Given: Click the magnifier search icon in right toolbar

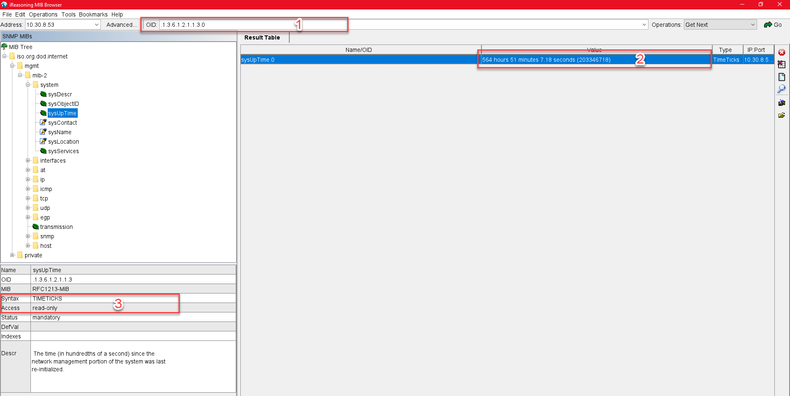Looking at the screenshot, I should click(x=781, y=89).
